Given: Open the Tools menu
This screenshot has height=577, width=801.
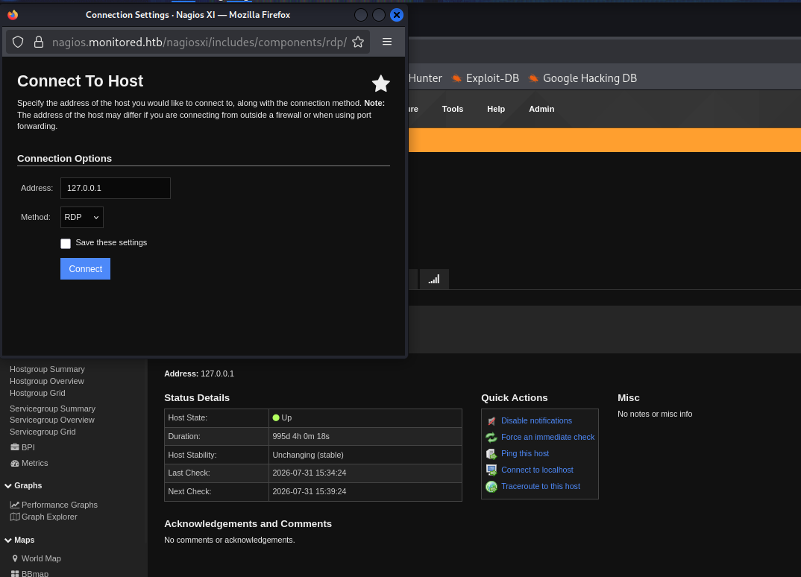Looking at the screenshot, I should [x=452, y=109].
